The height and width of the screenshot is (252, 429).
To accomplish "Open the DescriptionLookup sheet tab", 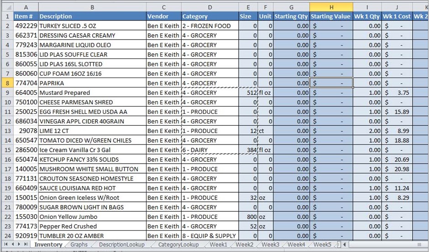I will tap(121, 245).
